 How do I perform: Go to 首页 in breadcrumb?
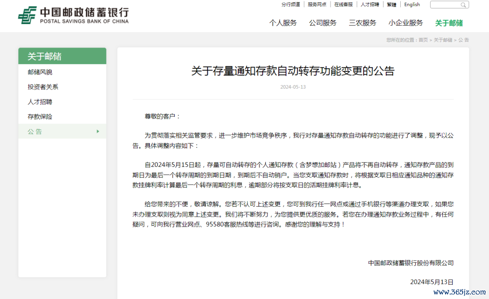pyautogui.click(x=423, y=40)
